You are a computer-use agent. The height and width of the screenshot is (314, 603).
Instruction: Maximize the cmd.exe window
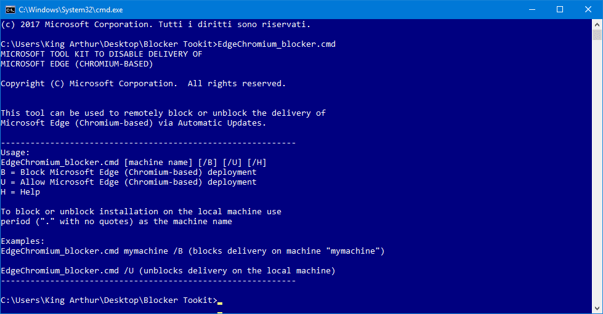tap(560, 9)
